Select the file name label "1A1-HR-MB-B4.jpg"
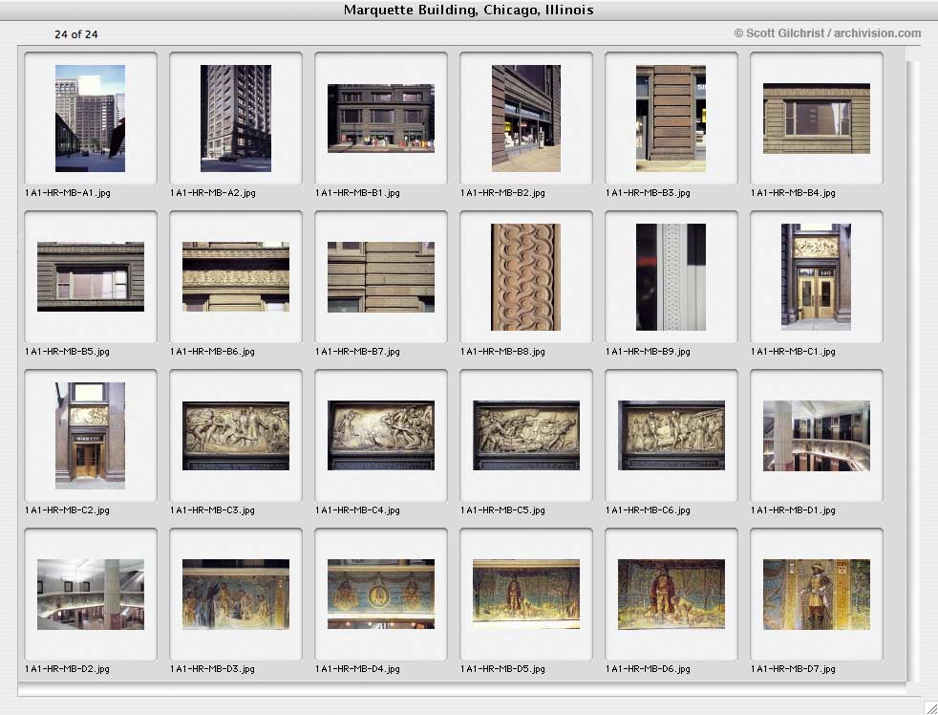Viewport: 938px width, 715px height. 793,193
